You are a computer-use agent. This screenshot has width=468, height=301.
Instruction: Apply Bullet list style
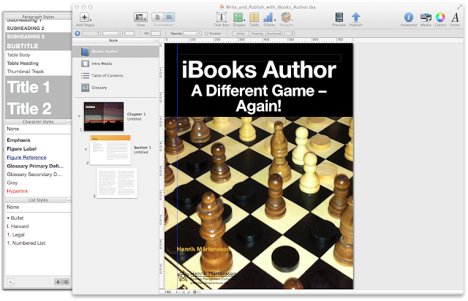[x=38, y=218]
